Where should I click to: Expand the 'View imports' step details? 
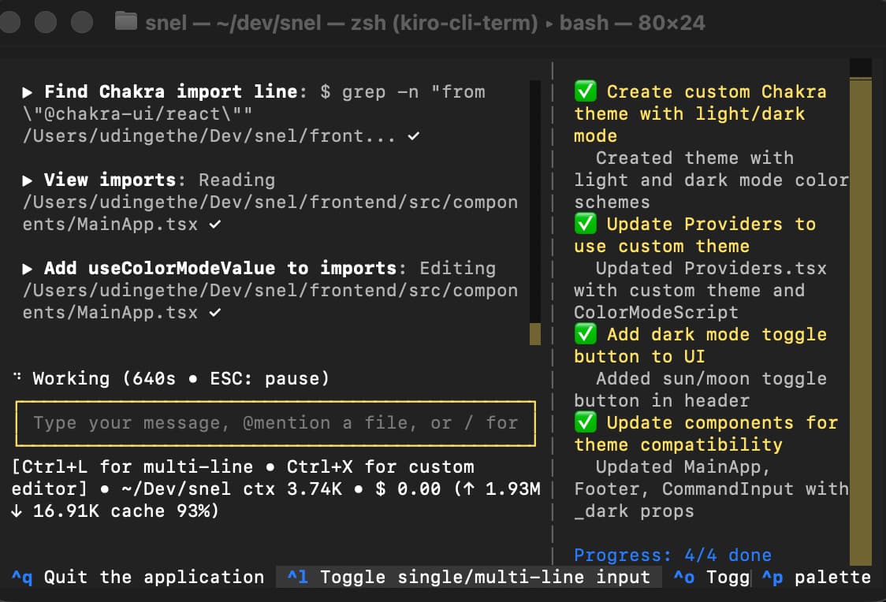coord(26,180)
